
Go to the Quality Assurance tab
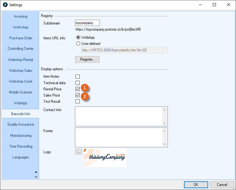pyautogui.click(x=20, y=124)
